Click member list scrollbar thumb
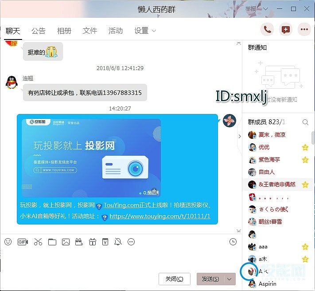The height and width of the screenshot is (291, 315). point(313,138)
